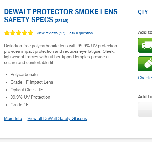Open the More Info link

coord(13,118)
